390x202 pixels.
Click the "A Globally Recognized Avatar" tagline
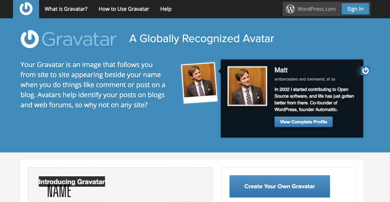click(x=201, y=38)
